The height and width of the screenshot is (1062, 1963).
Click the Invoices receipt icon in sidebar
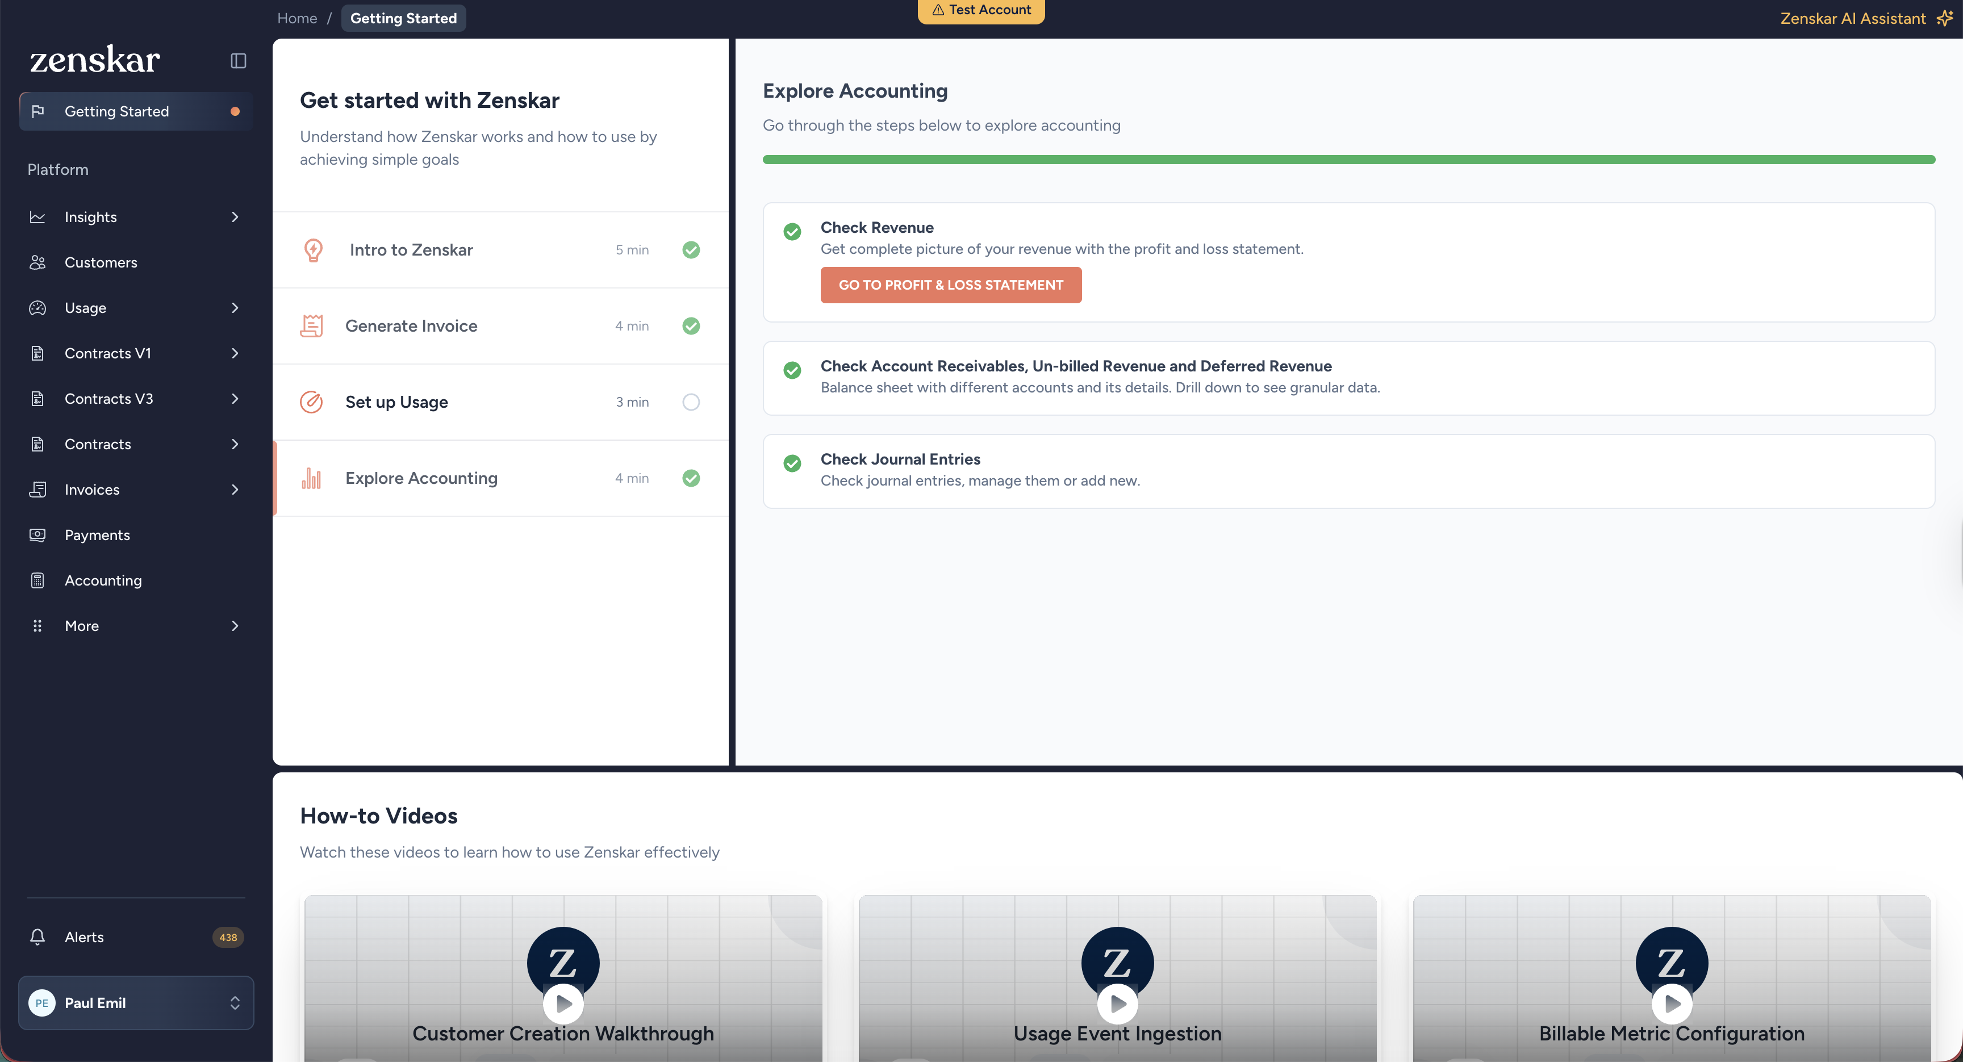coord(37,489)
